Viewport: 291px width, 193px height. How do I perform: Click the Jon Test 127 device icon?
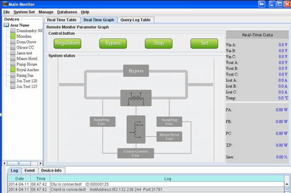click(x=13, y=86)
